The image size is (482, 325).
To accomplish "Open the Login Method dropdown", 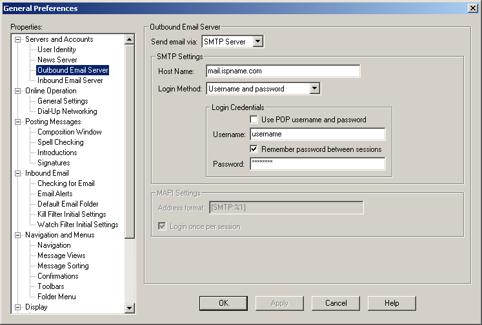I will pos(314,89).
